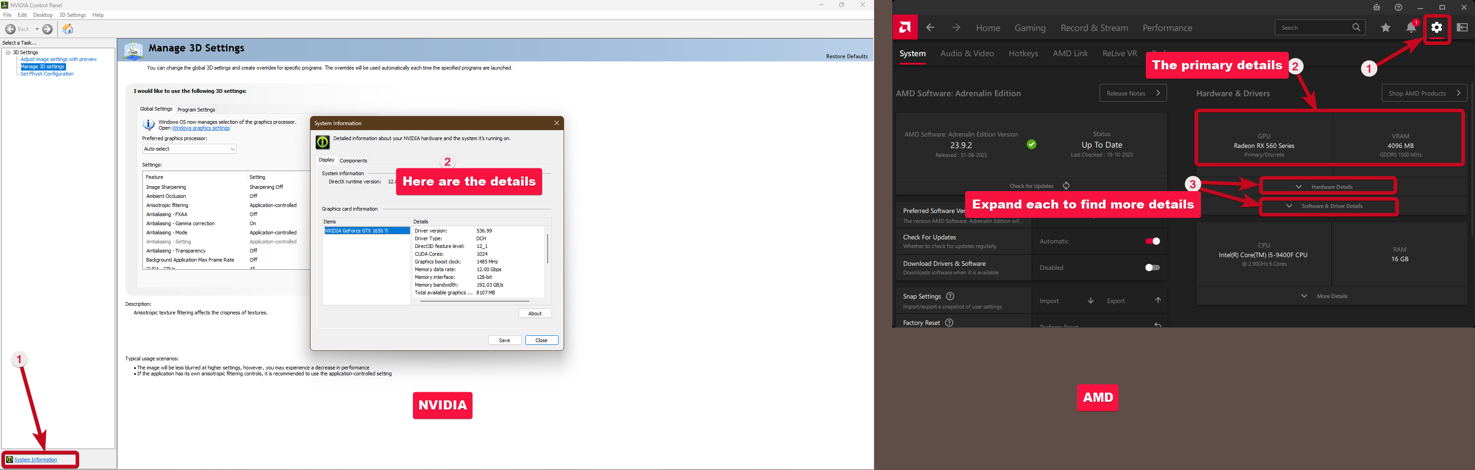Close the System Information dialog with X
The height and width of the screenshot is (470, 1475).
[x=556, y=123]
